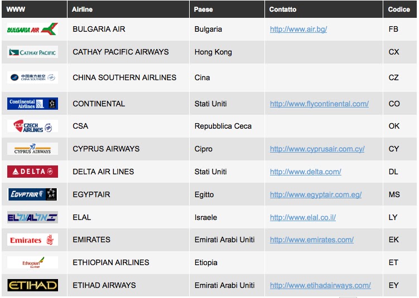Image resolution: width=419 pixels, height=298 pixels.
Task: Click the Czech Airlines CSA logo
Action: point(32,126)
